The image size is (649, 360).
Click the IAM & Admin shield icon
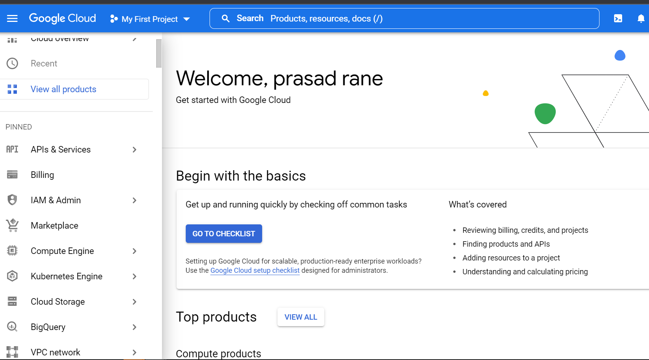click(x=12, y=200)
